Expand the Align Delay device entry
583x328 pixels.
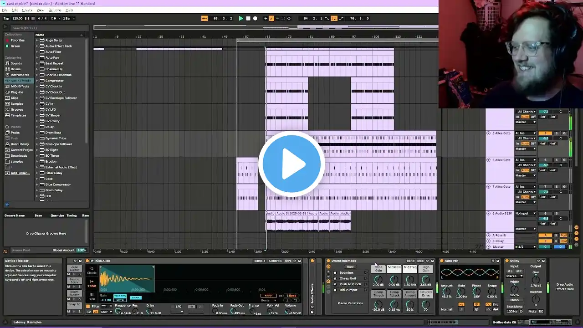[37, 40]
